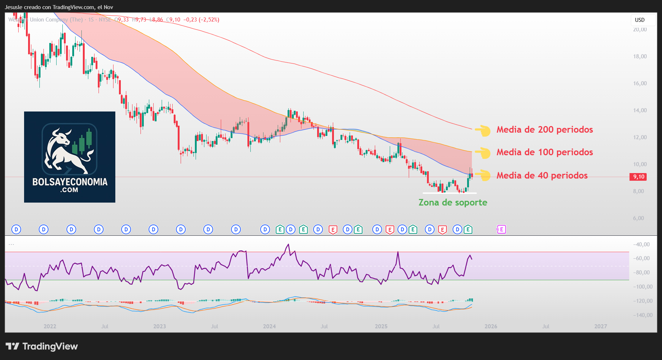Click the Zona de soporte text label
662x360 pixels.
pos(453,203)
